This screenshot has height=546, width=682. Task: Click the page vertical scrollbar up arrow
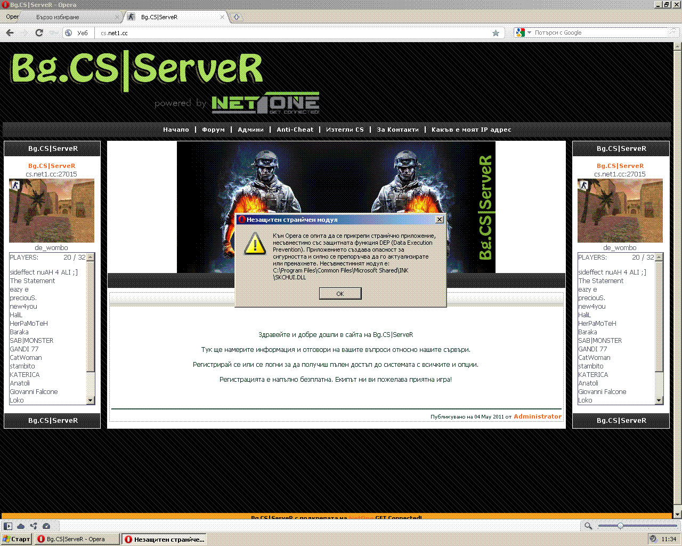click(x=677, y=46)
